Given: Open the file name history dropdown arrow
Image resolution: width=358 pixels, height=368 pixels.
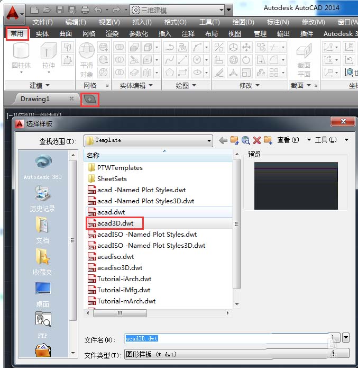Looking at the screenshot, I should [346, 338].
